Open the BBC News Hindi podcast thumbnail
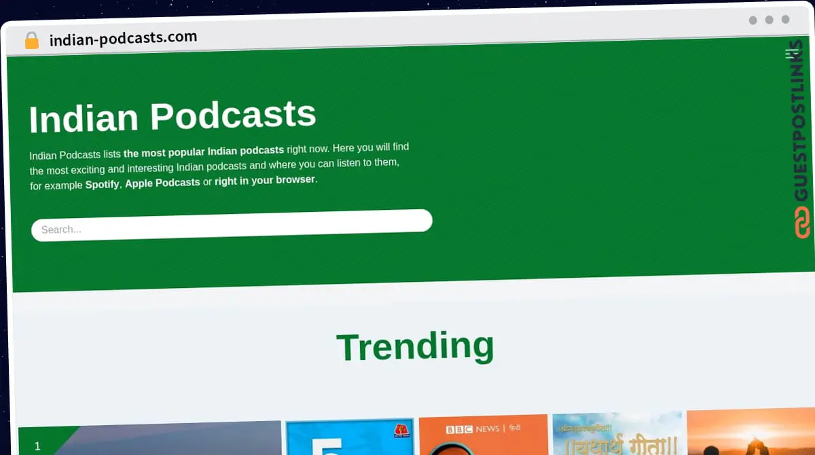This screenshot has width=815, height=455. [483, 435]
